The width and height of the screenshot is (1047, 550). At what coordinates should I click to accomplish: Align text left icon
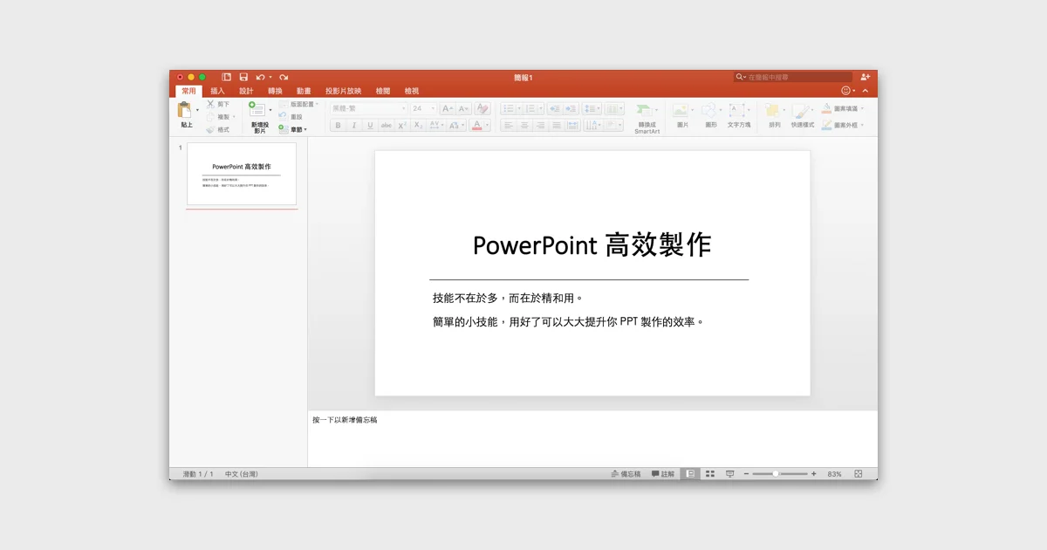509,126
